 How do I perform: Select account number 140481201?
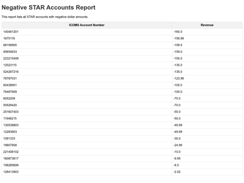pos(11,32)
